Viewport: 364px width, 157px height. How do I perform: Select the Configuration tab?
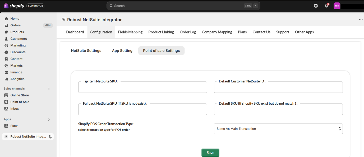pos(101,32)
